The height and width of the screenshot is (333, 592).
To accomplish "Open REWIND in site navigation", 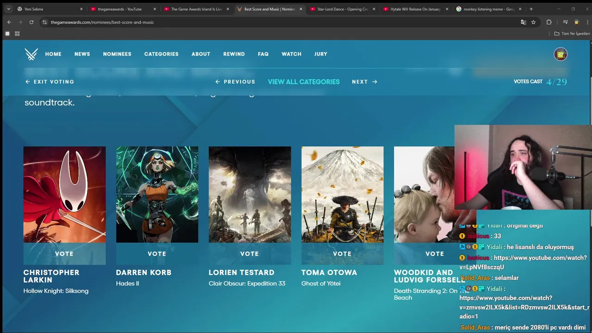I will (x=234, y=54).
